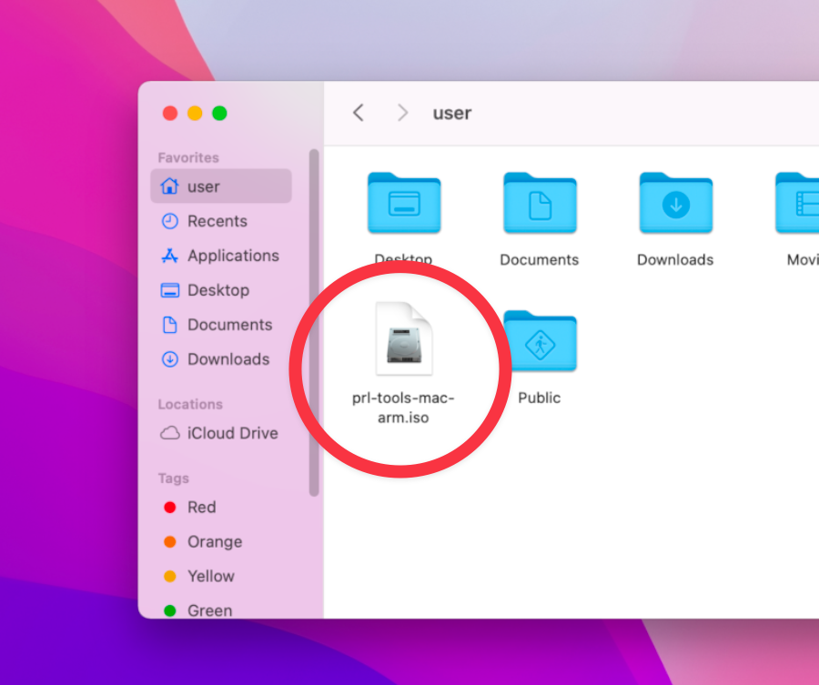Filter by Green tag

click(x=208, y=610)
